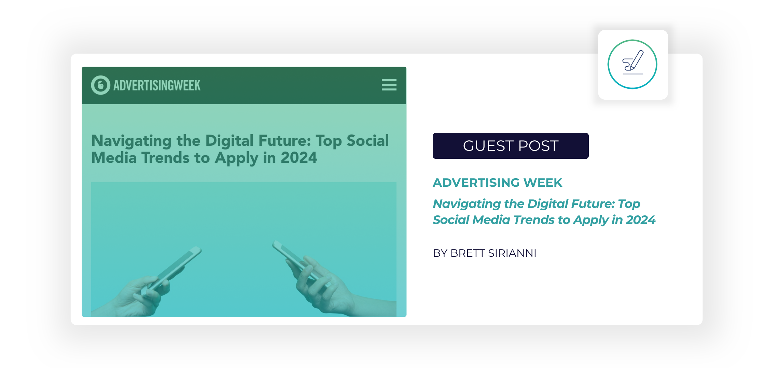
Task: Open the hamburger menu in green header
Action: pyautogui.click(x=389, y=85)
